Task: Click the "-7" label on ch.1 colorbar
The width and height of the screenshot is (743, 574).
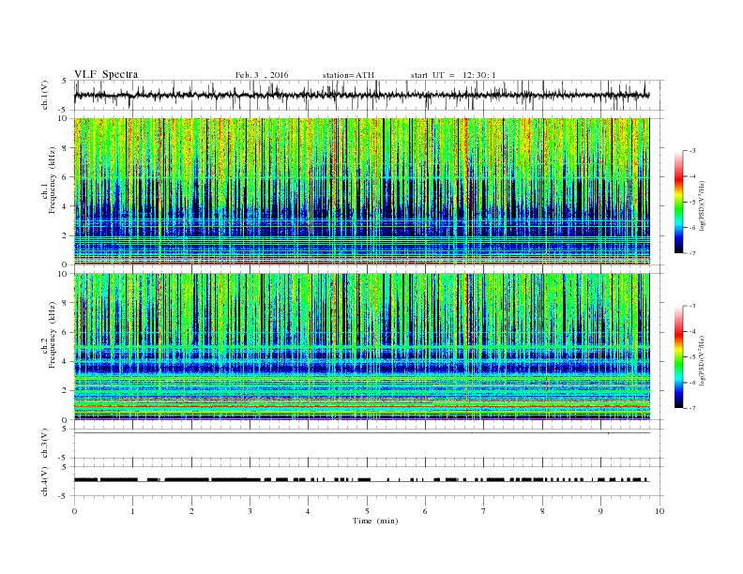Action: (692, 253)
